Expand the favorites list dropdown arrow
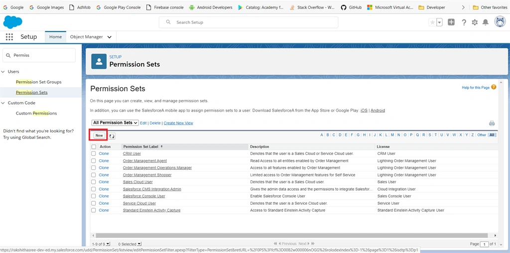 coord(439,22)
